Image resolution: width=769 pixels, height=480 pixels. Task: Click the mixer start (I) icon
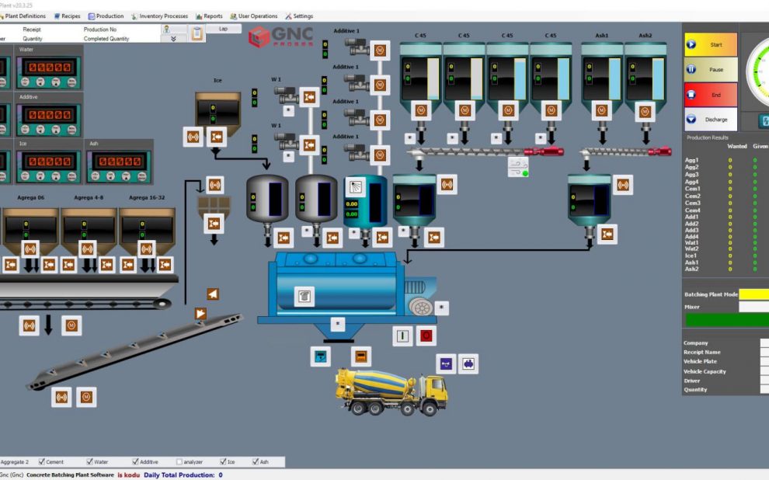[402, 336]
